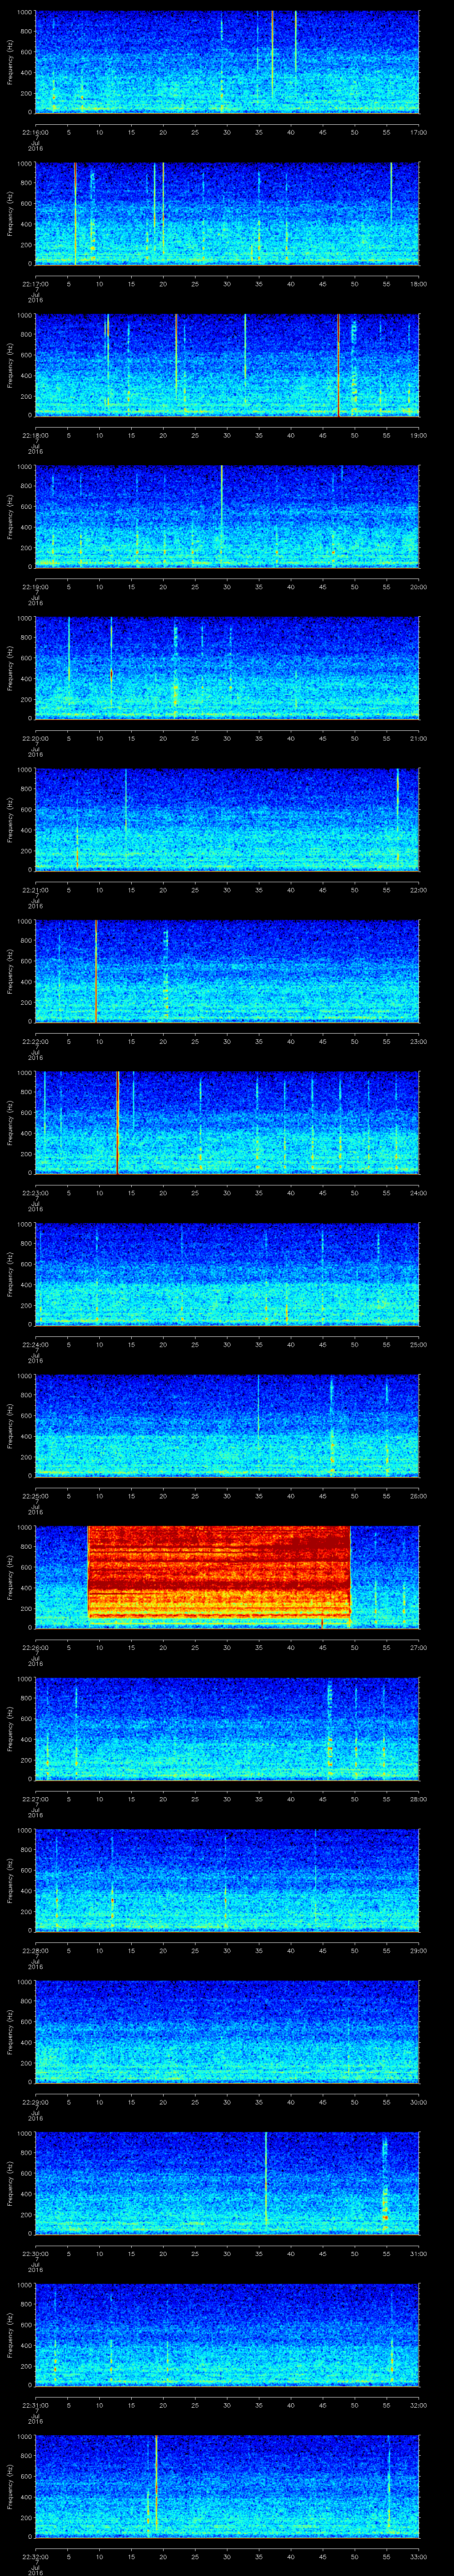The image size is (454, 2576).
Task: Select the spectrogram panel starting at 22:23:00
Action: click(x=227, y=1123)
